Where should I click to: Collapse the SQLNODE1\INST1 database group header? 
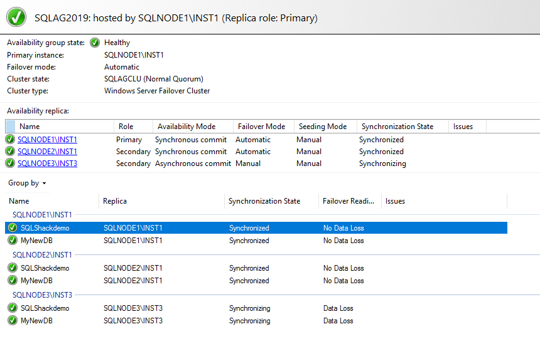click(42, 215)
